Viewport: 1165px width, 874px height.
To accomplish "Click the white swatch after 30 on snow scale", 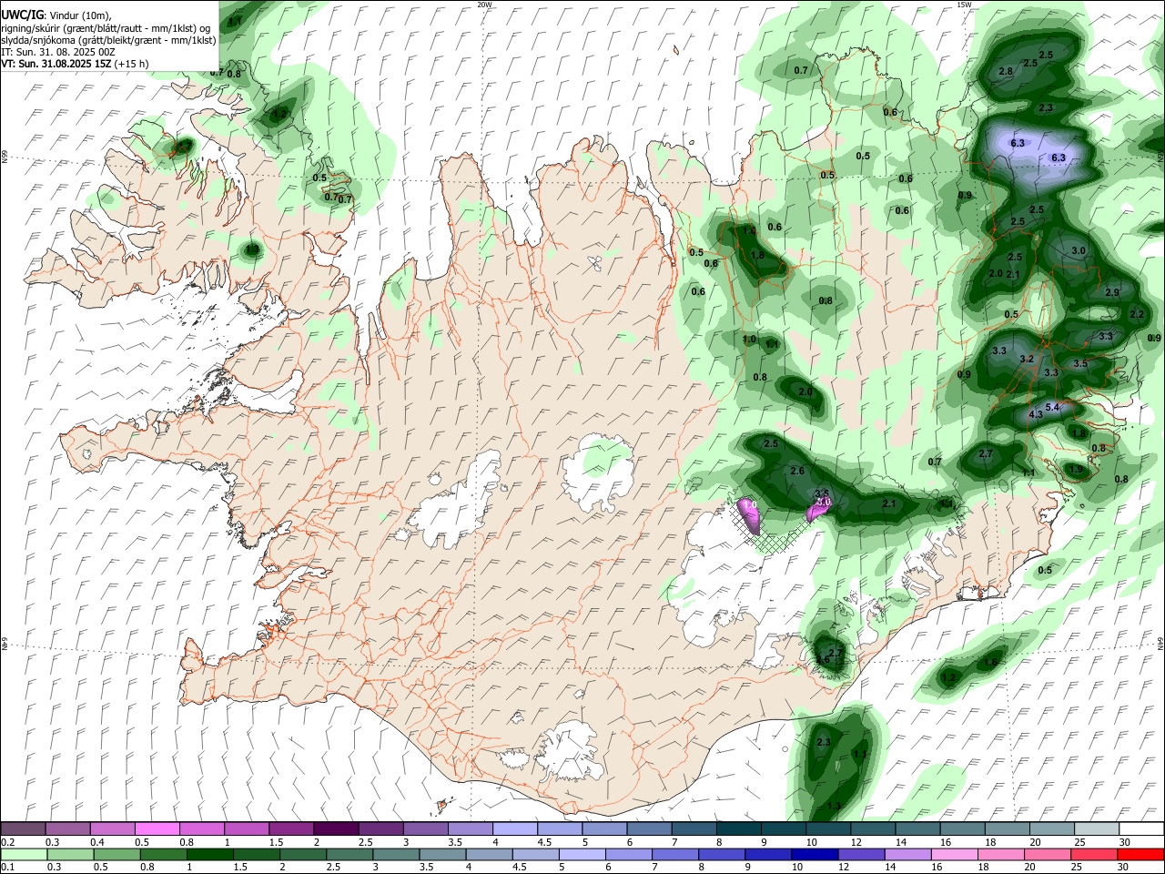I will [x=1141, y=828].
